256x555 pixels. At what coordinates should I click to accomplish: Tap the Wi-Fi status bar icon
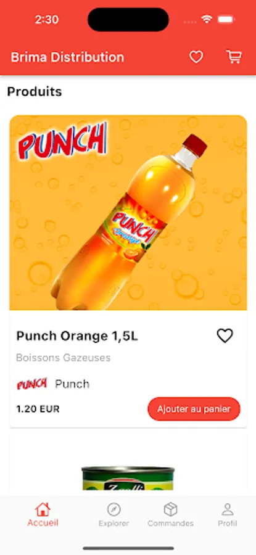[207, 20]
